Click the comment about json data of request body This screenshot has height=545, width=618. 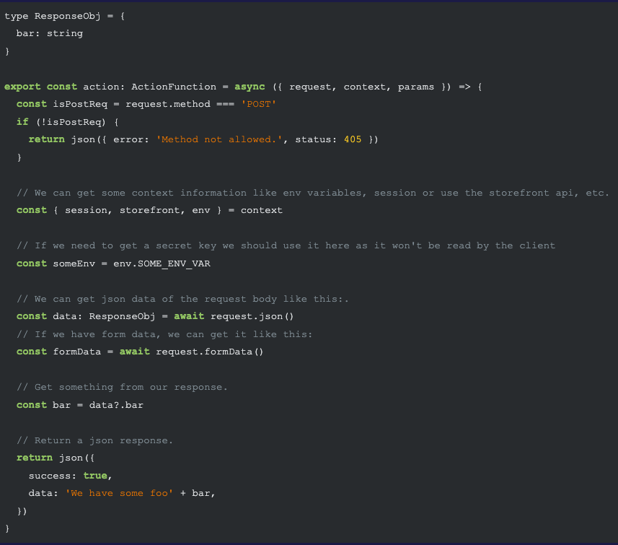coord(182,299)
